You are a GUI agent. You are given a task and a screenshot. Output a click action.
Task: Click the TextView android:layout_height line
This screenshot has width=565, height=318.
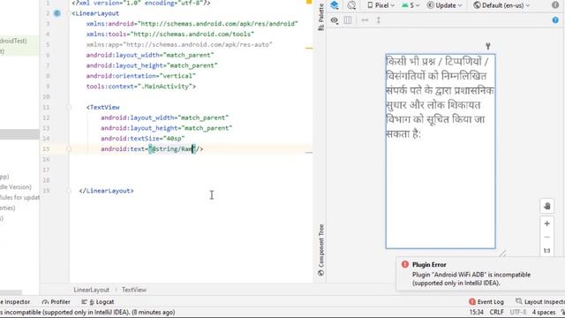(x=167, y=128)
